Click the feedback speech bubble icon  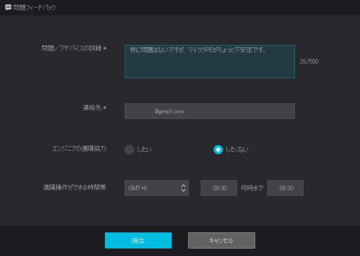click(x=8, y=7)
